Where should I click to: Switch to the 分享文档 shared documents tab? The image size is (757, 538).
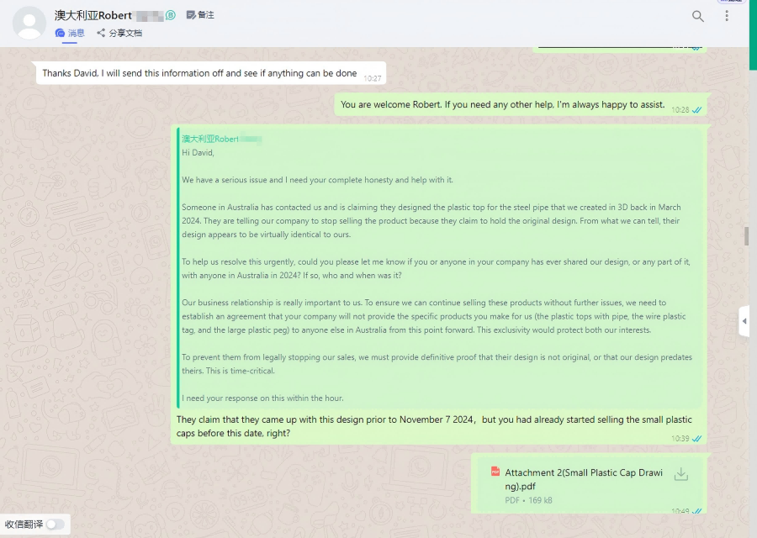(x=119, y=33)
